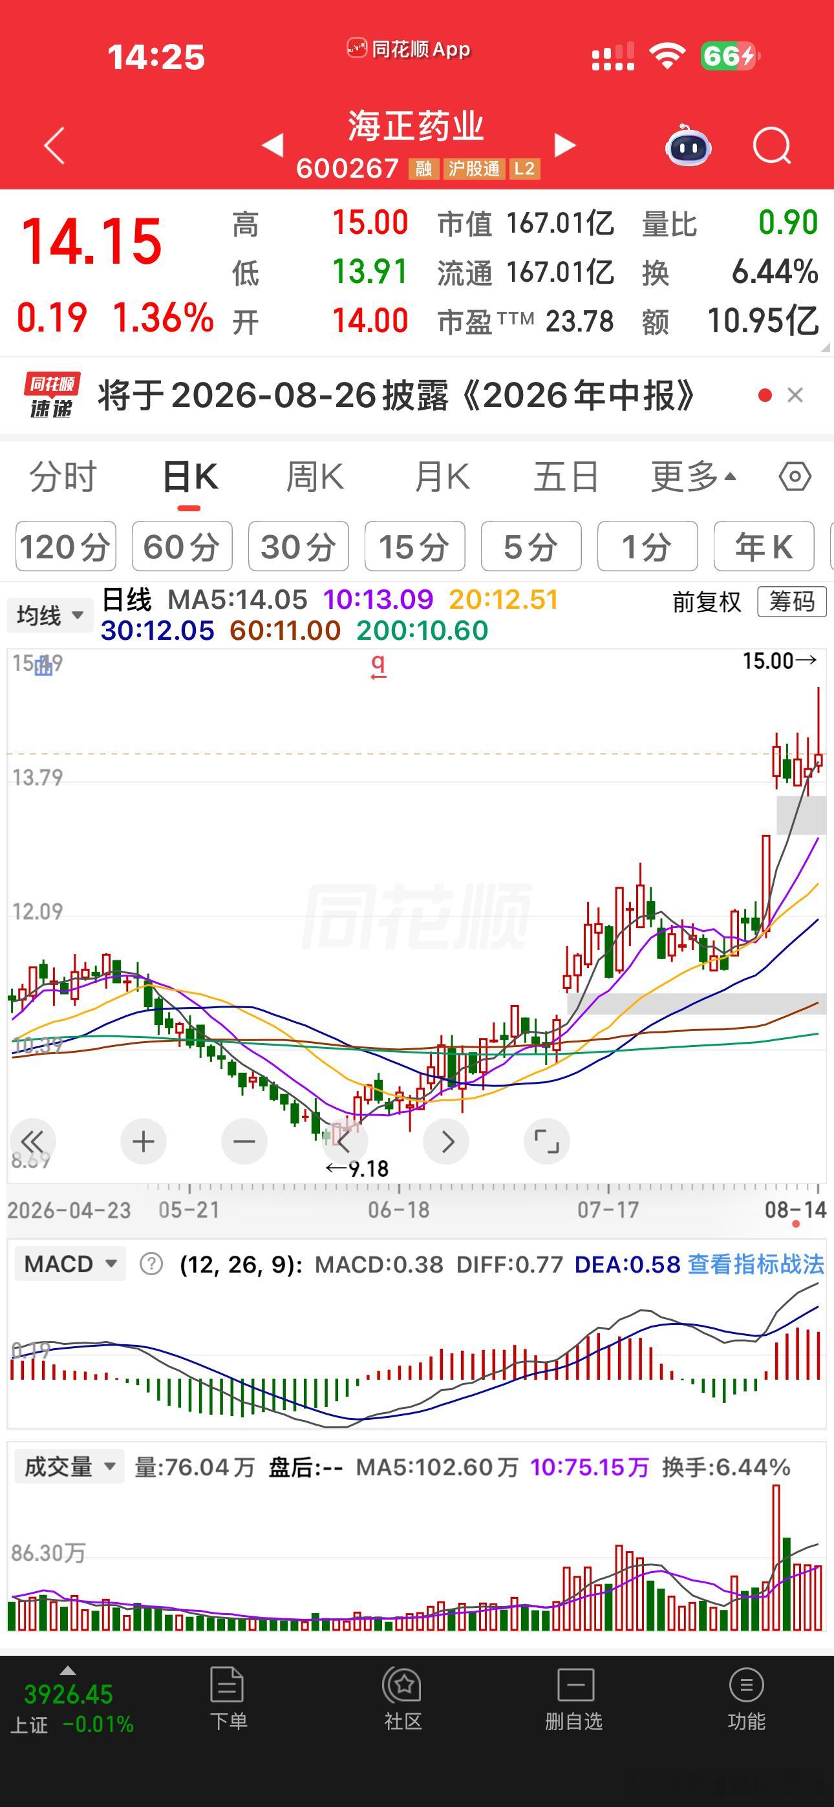Tap the 08-14 date on the chart axis

795,1209
